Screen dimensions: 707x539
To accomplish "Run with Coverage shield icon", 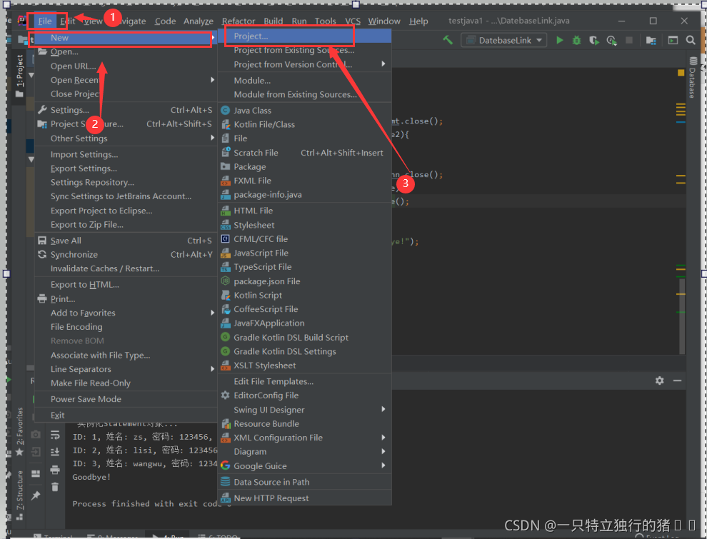I will (x=594, y=41).
